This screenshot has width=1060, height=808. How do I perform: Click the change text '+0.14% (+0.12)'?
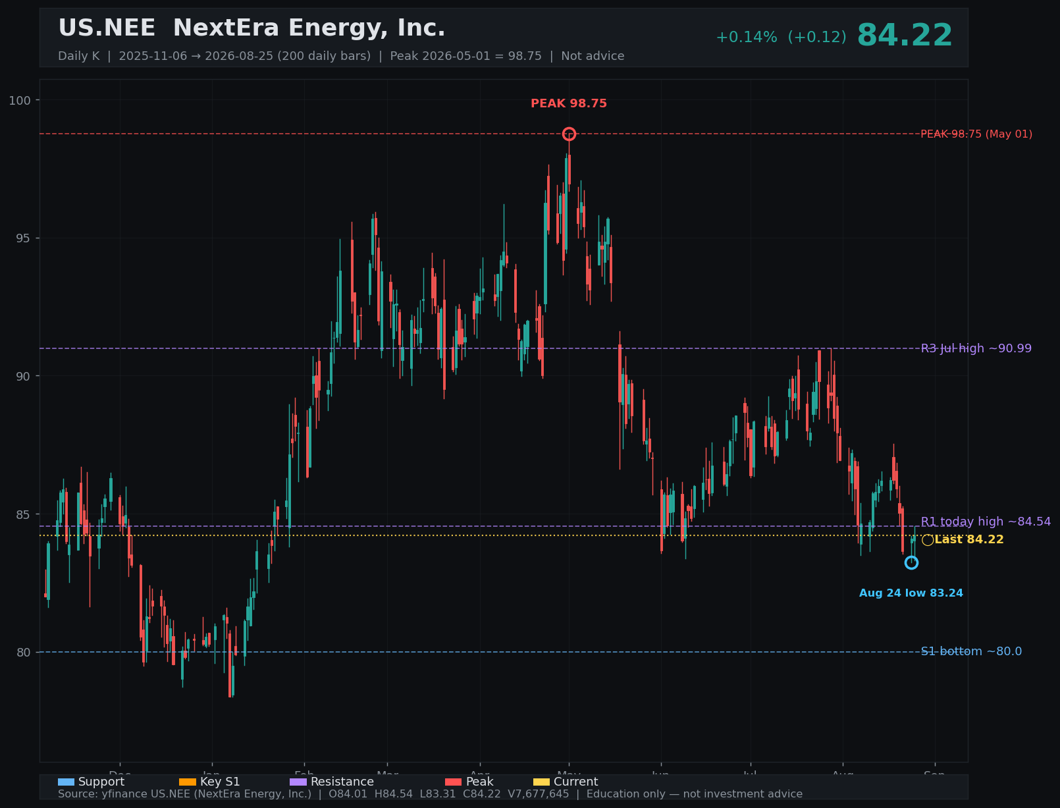coord(781,38)
